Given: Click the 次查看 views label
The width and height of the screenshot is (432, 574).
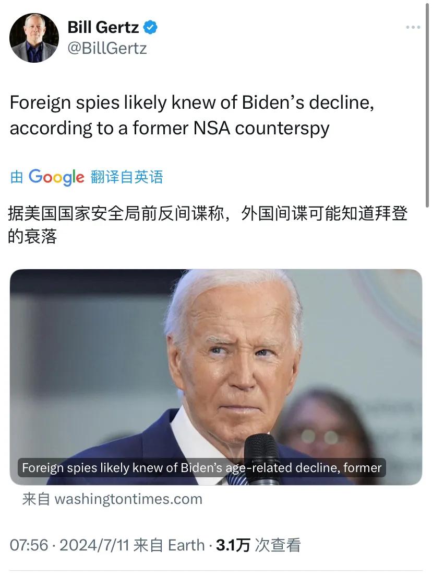Looking at the screenshot, I should (x=278, y=545).
